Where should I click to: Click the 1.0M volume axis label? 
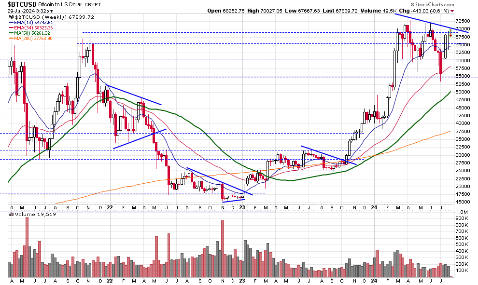[461, 212]
